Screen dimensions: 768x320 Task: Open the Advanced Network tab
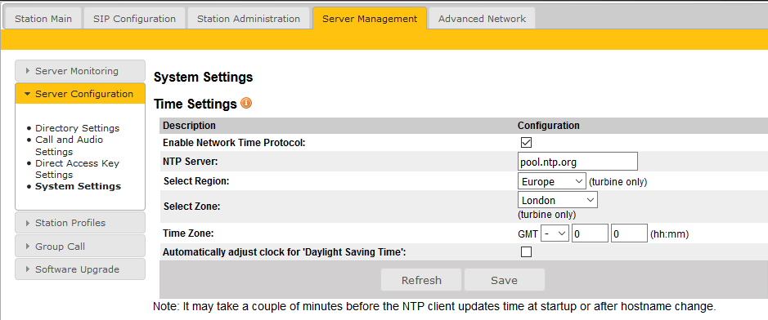click(x=482, y=19)
